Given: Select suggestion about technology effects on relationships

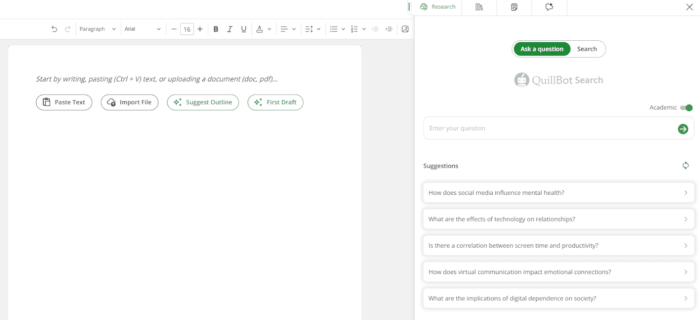Looking at the screenshot, I should point(559,219).
